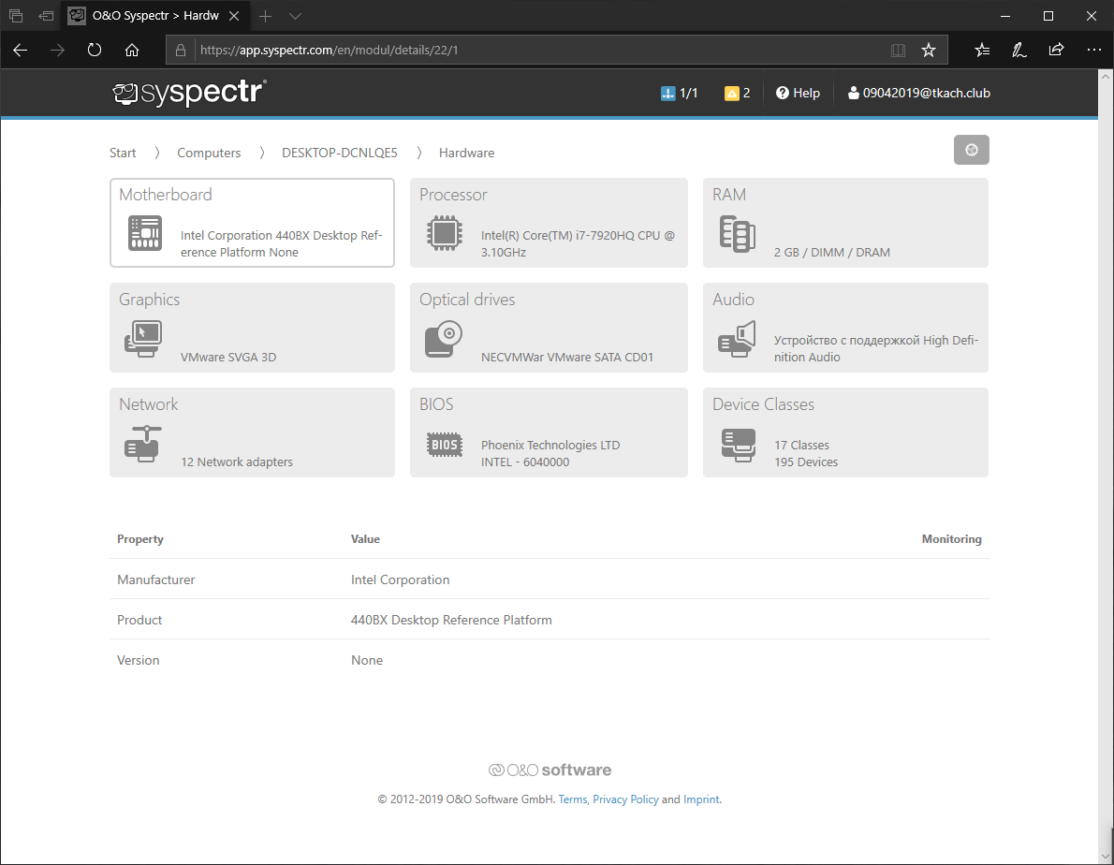Open Help in the header
Screen dimensions: 1114x865
(798, 93)
